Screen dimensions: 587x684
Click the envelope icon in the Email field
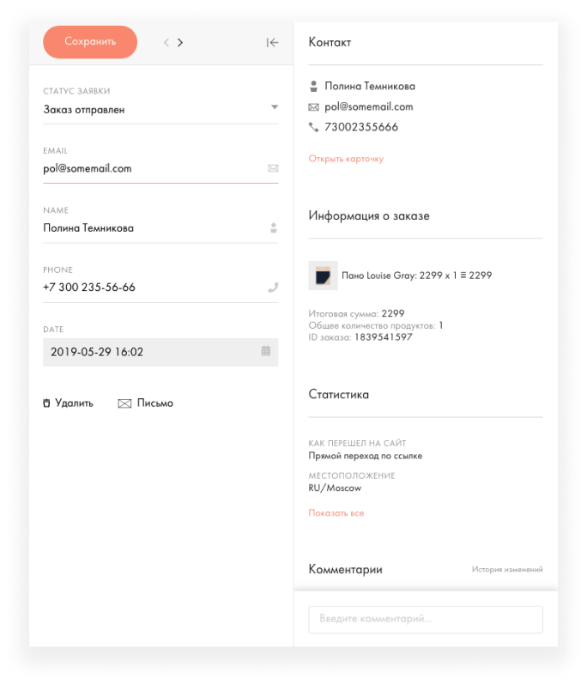coord(273,168)
